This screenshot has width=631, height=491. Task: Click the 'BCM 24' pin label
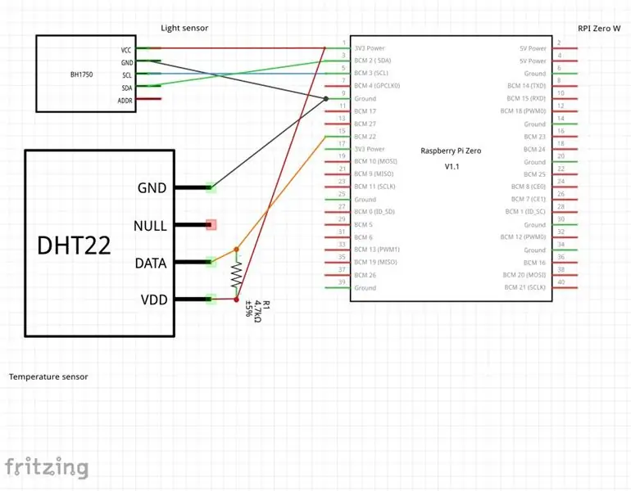(x=535, y=150)
